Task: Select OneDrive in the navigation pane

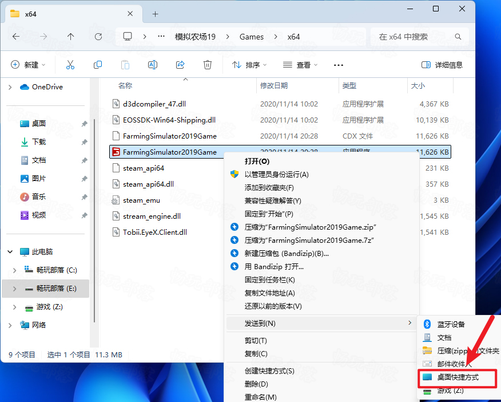Action: (47, 87)
